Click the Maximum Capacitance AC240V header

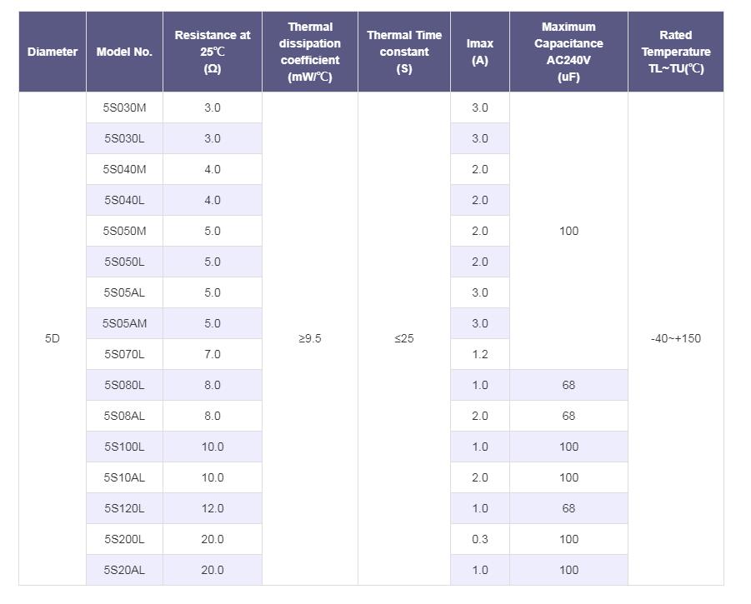click(x=568, y=52)
